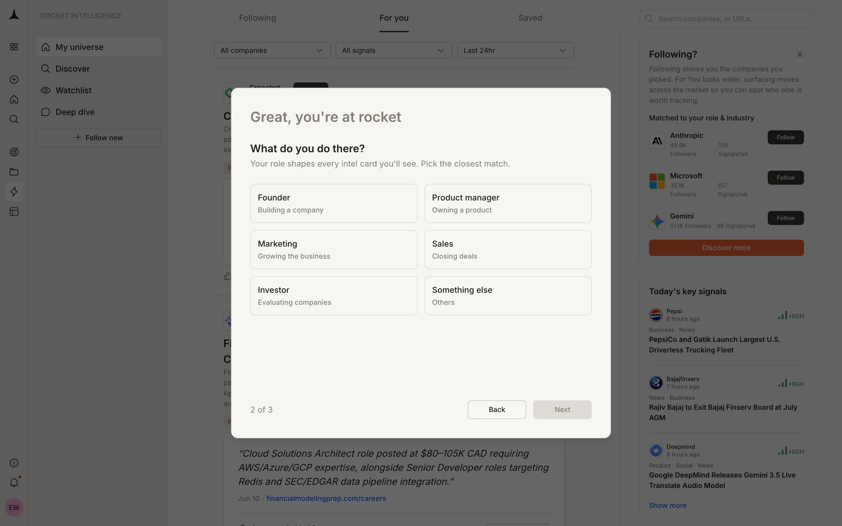842x526 pixels.
Task: Click the Follow new button
Action: (x=99, y=138)
